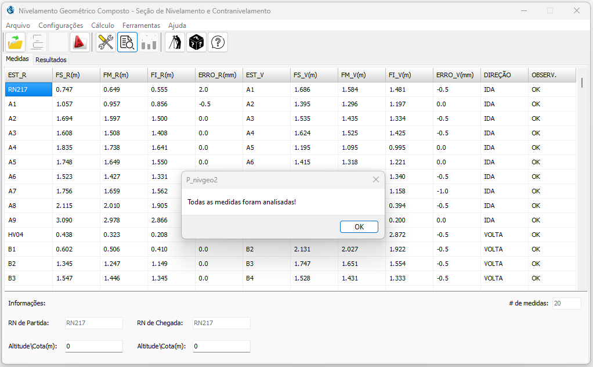This screenshot has height=367, width=593.
Task: Click the FM_V(m) column header
Action: [x=361, y=75]
